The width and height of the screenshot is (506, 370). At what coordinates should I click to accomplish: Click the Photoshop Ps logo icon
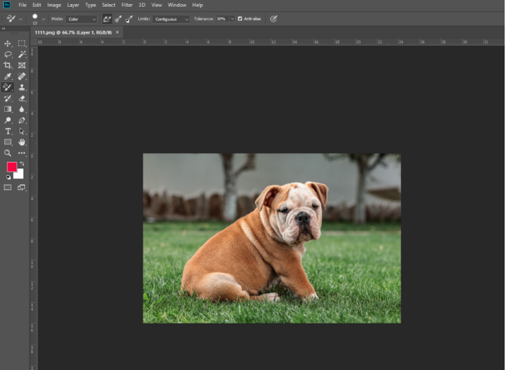[7, 5]
